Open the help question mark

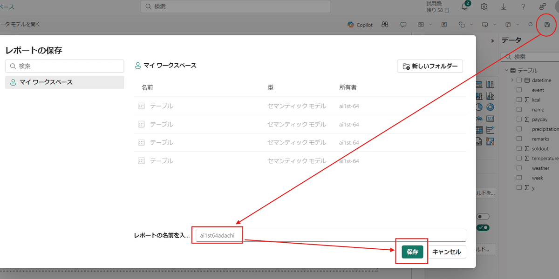click(523, 7)
